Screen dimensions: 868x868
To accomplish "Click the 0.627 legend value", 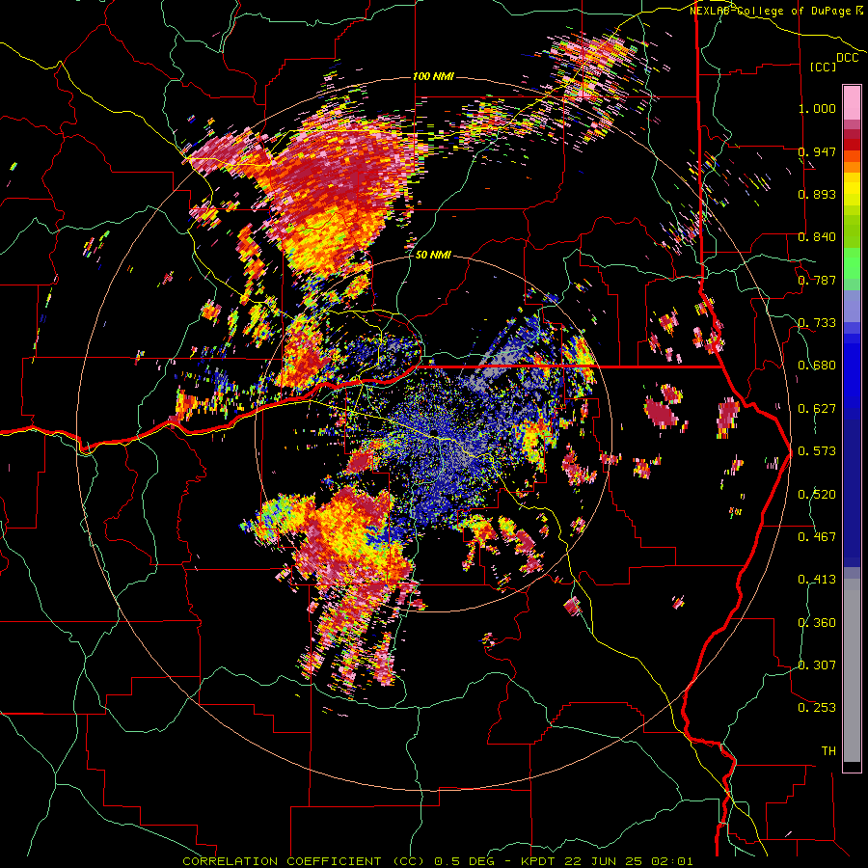I will click(817, 409).
